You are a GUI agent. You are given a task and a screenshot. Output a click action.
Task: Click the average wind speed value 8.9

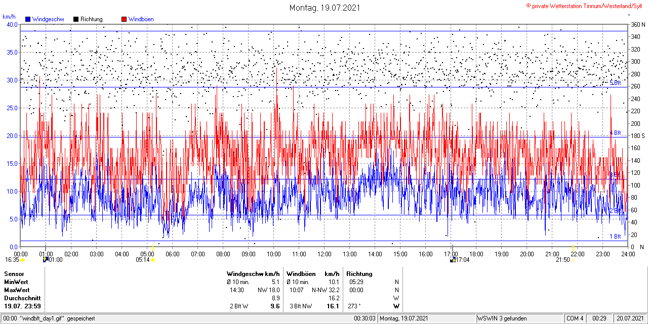(x=276, y=298)
